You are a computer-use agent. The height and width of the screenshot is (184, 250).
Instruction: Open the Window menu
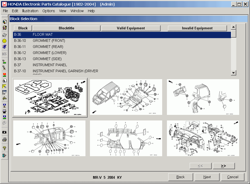tap(77, 11)
